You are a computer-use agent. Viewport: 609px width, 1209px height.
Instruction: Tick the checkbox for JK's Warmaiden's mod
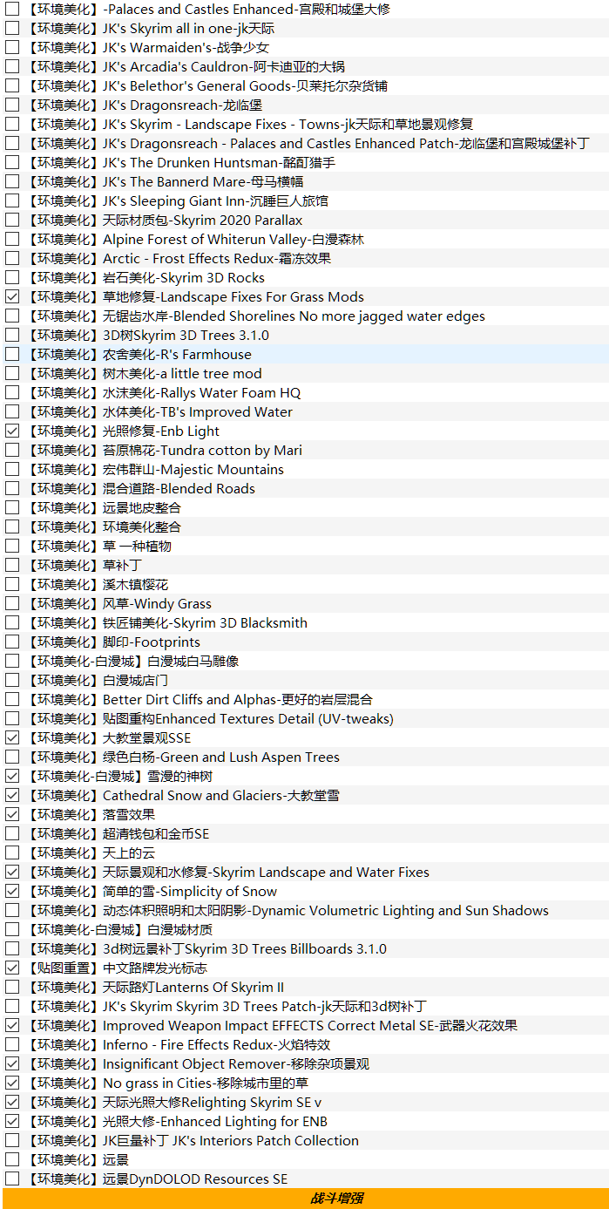point(12,47)
